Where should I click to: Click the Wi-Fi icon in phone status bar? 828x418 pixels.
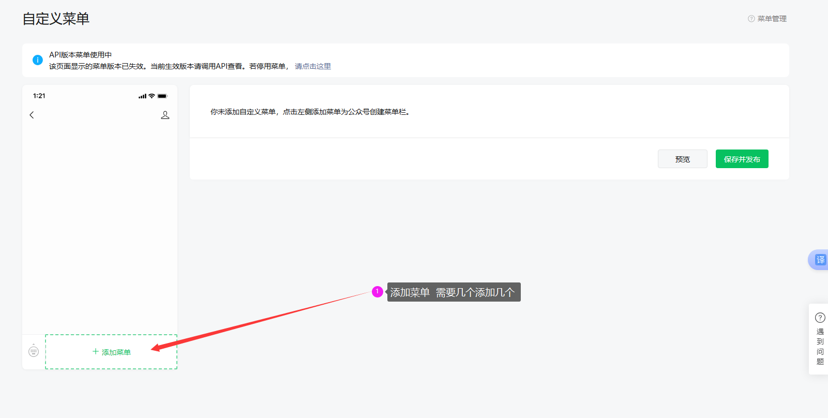pyautogui.click(x=152, y=96)
